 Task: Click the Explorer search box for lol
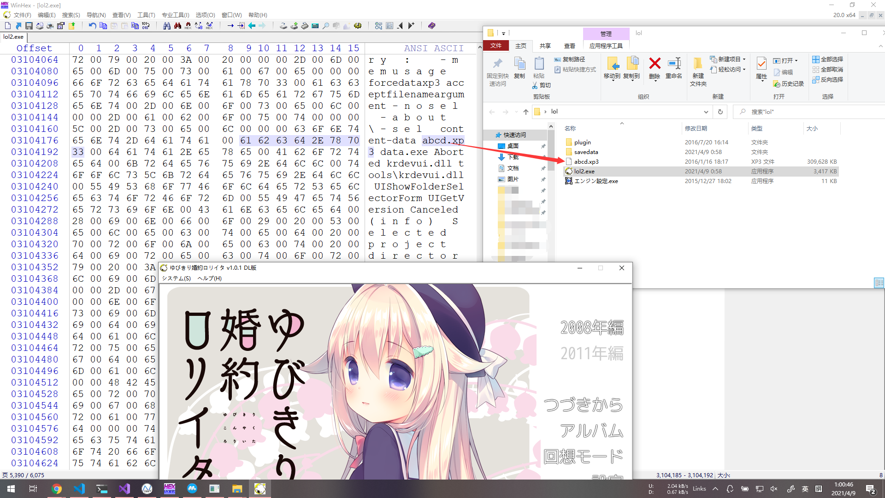(x=809, y=112)
